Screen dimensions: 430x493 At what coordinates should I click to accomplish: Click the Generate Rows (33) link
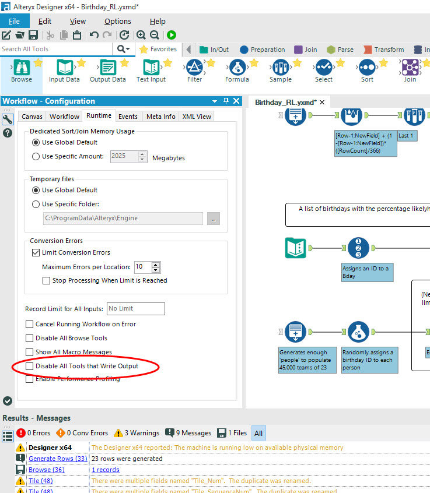58,459
